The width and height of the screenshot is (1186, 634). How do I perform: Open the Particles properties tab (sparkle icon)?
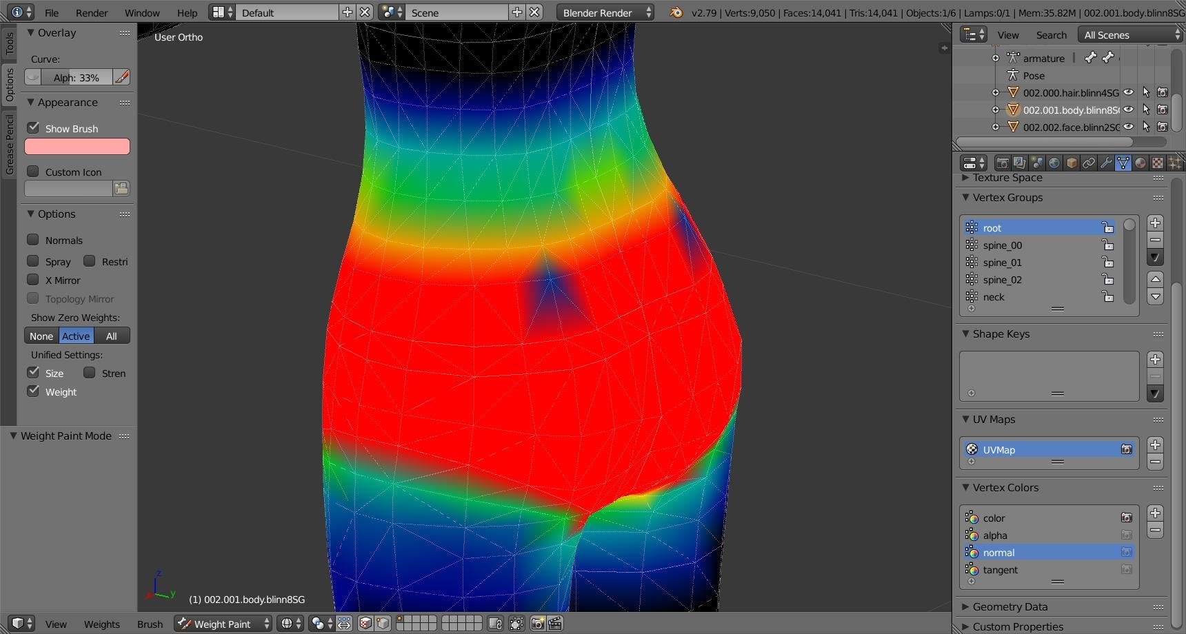(x=1175, y=163)
